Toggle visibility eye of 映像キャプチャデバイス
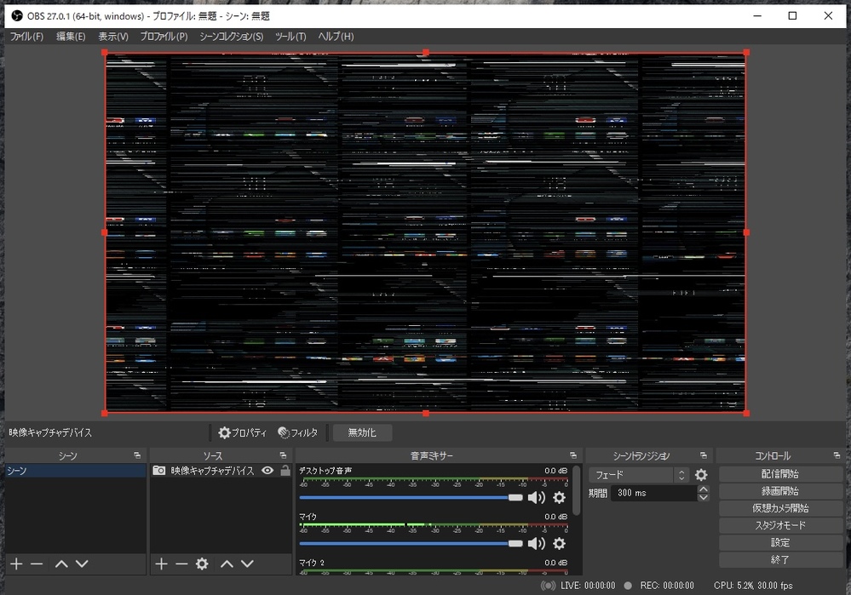The width and height of the screenshot is (851, 595). tap(267, 470)
